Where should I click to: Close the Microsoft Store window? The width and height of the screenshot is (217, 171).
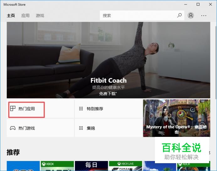210,4
